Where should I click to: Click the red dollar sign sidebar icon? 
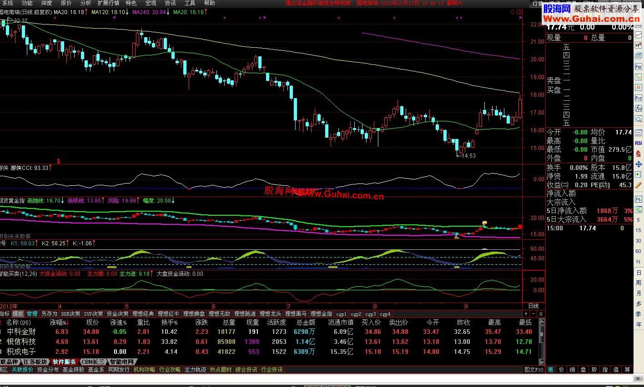coord(639,154)
